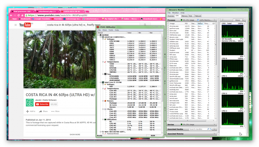
Task: Reload the YouTube page
Action: [x=19, y=15]
